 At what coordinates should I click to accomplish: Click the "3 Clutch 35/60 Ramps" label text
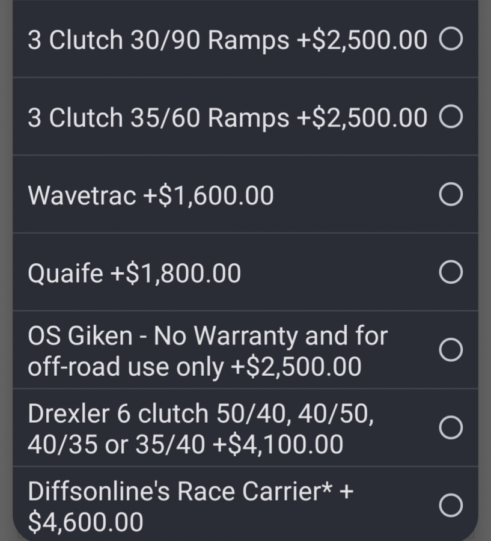(x=159, y=118)
